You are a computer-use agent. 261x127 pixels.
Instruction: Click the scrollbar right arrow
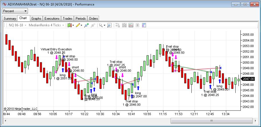click(255, 120)
